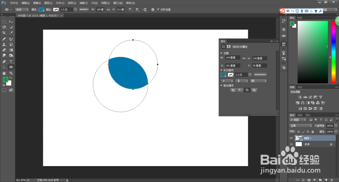Screen dimensions: 339x182
Task: Collapse the bounding box section
Action: tap(221, 53)
